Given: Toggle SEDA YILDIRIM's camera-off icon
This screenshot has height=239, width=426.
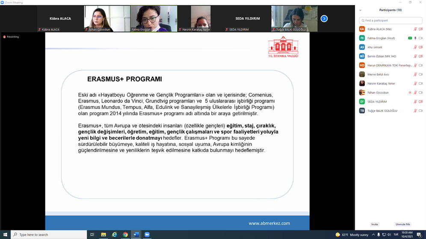Looking at the screenshot, I should (x=421, y=102).
